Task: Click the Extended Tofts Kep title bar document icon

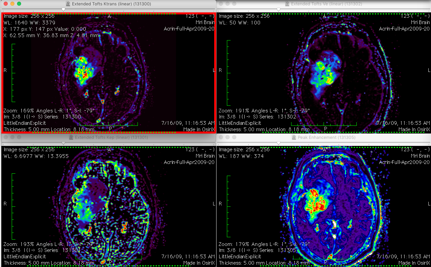Action: (x=71, y=137)
